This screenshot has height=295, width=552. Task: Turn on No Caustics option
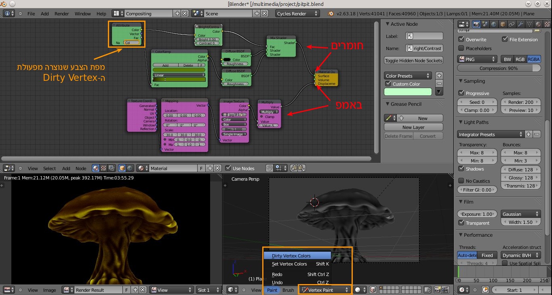pos(461,181)
